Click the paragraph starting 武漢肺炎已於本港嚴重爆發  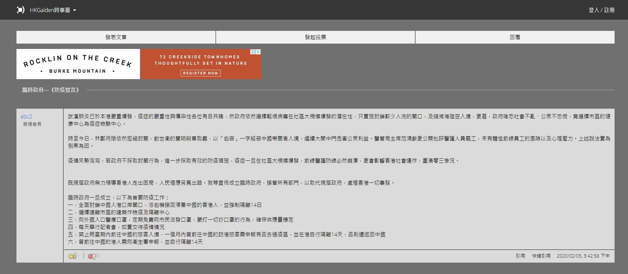click(x=339, y=120)
